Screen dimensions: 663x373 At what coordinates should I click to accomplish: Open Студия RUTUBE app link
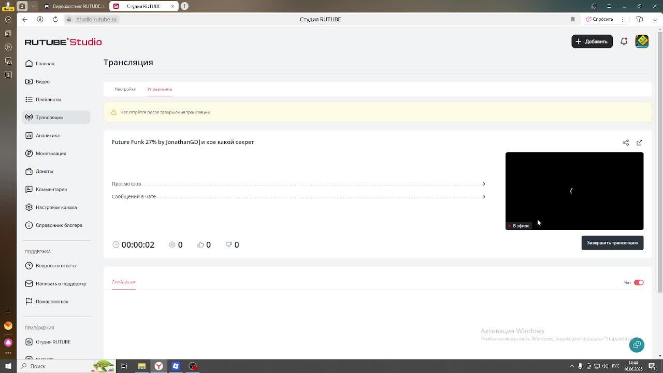pos(56,342)
